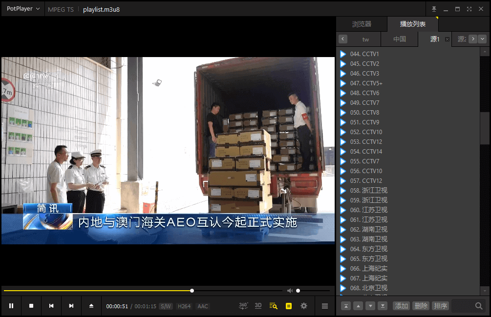491x317 pixels.
Task: Select playlist entry 058. 浙江卫视
Action: pos(408,190)
